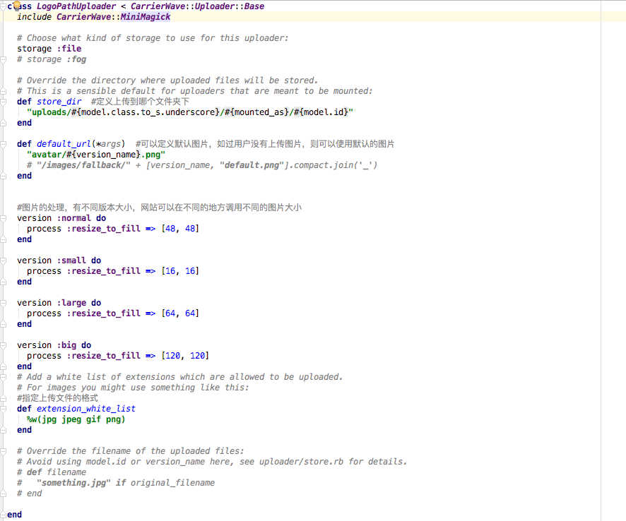Image resolution: width=626 pixels, height=521 pixels.
Task: Click the Chinese comment '#图片的处理' line
Action: point(159,208)
